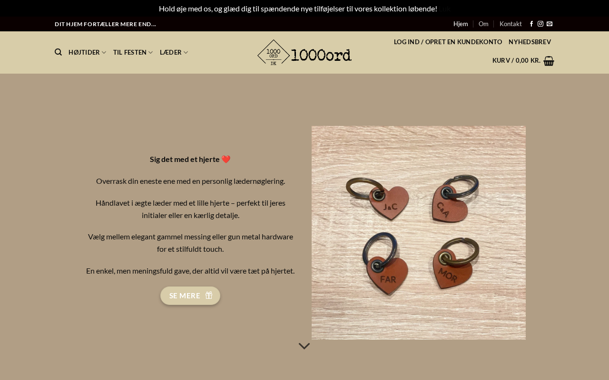Screen dimensions: 609x380
Task: Open the Om menu item
Action: 483,24
